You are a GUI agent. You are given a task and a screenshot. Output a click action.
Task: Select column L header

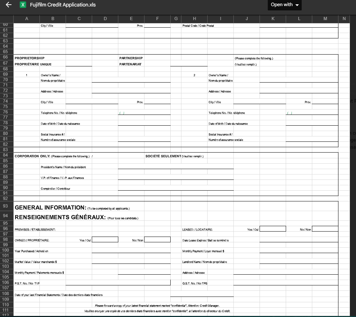pos(299,19)
